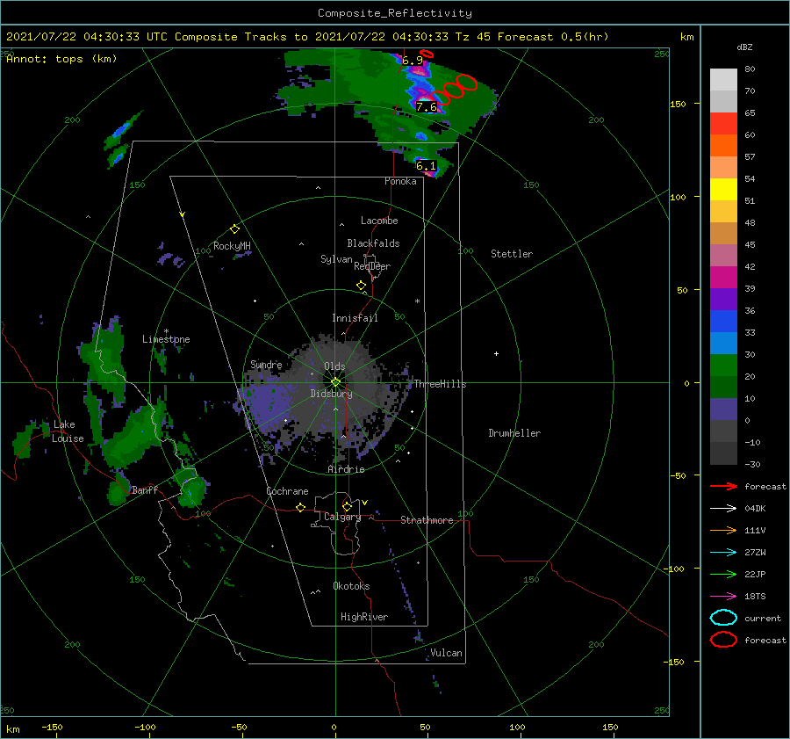This screenshot has height=739, width=790.
Task: Click the RedDeer city label
Action: coord(372,266)
